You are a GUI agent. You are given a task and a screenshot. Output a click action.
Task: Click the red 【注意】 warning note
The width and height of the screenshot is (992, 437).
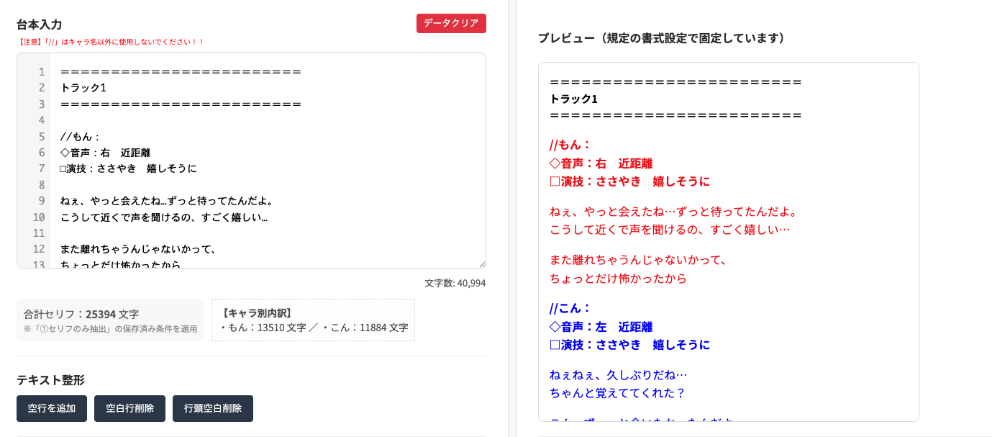111,42
